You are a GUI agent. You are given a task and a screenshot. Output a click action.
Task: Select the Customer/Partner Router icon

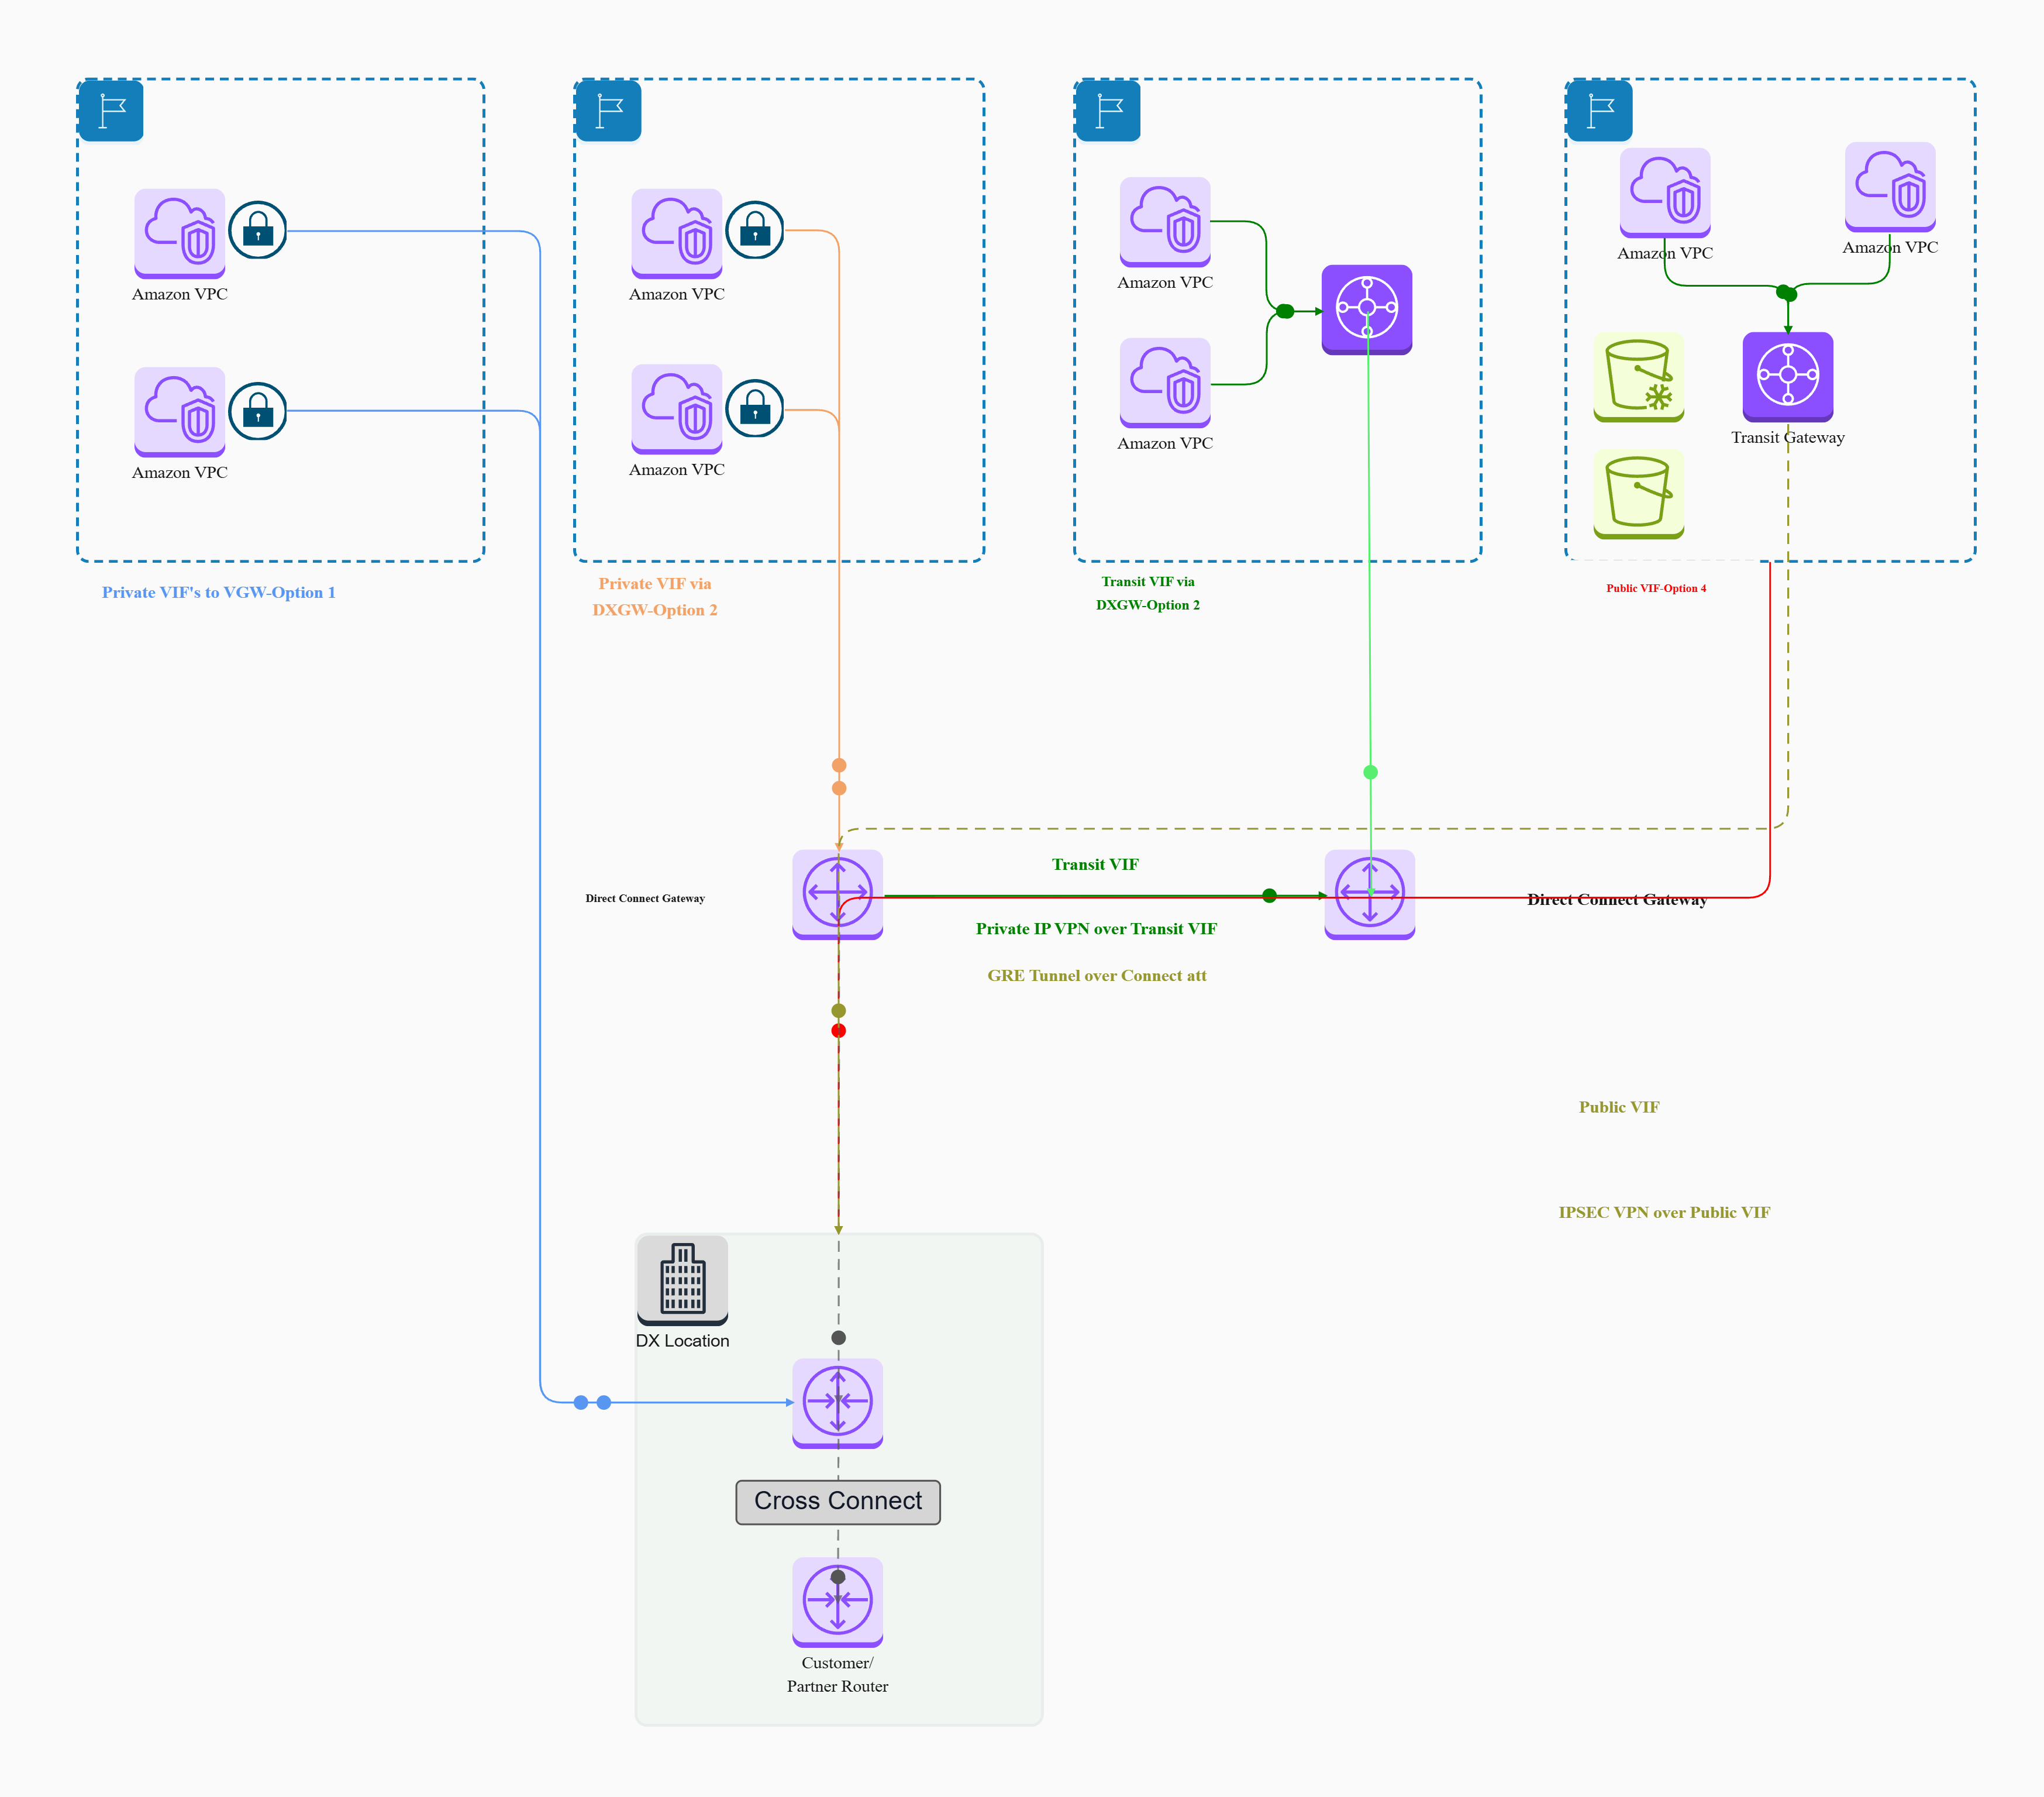838,1602
